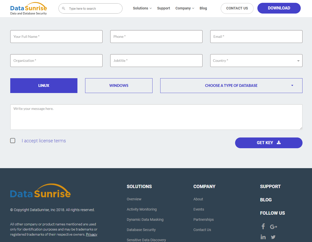Select the LINUX platform option
312x242 pixels.
(x=44, y=86)
